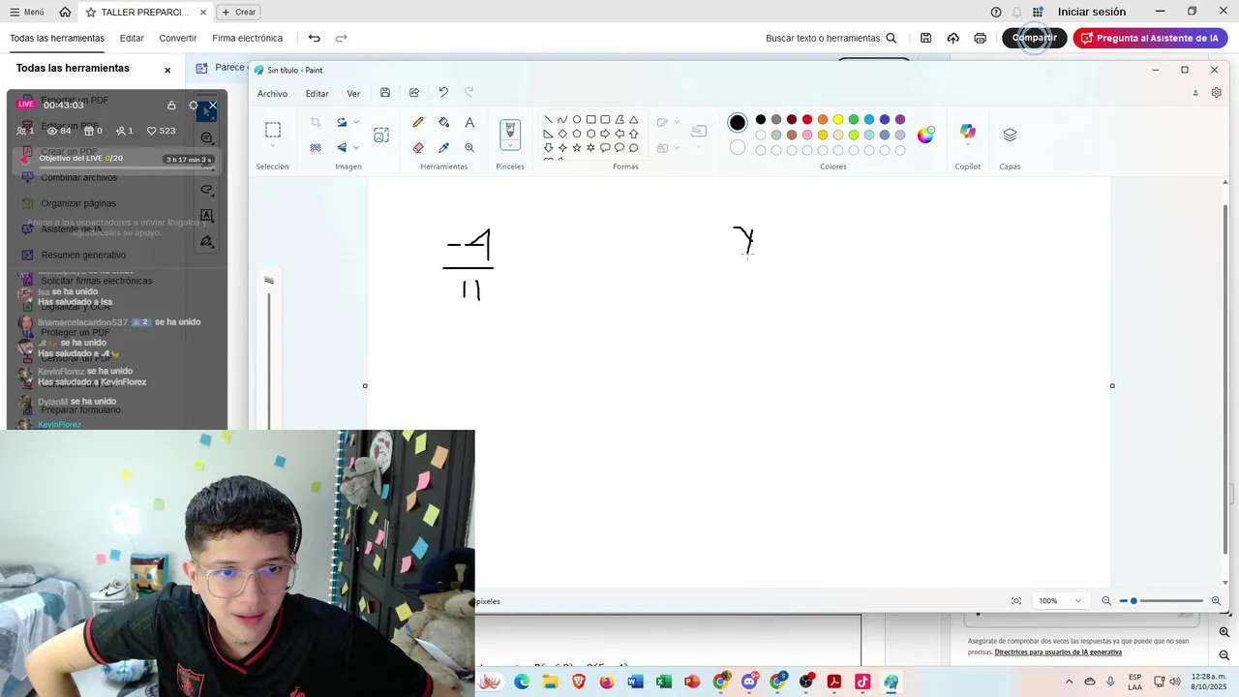Viewport: 1239px width, 697px height.
Task: Select the Eraser tool
Action: [x=418, y=148]
